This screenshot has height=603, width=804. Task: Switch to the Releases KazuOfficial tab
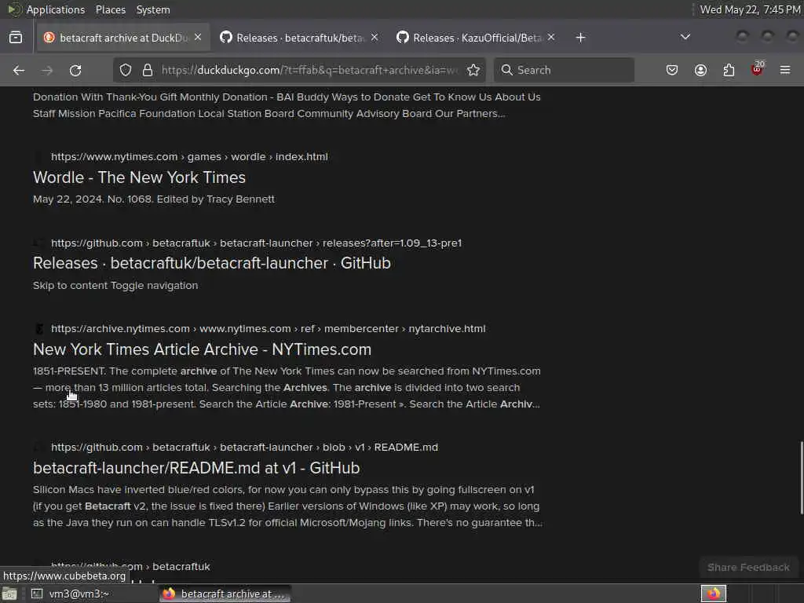tap(477, 38)
